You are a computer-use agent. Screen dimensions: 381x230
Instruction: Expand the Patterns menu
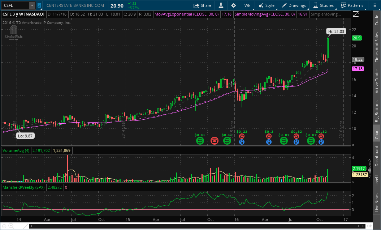pos(352,5)
